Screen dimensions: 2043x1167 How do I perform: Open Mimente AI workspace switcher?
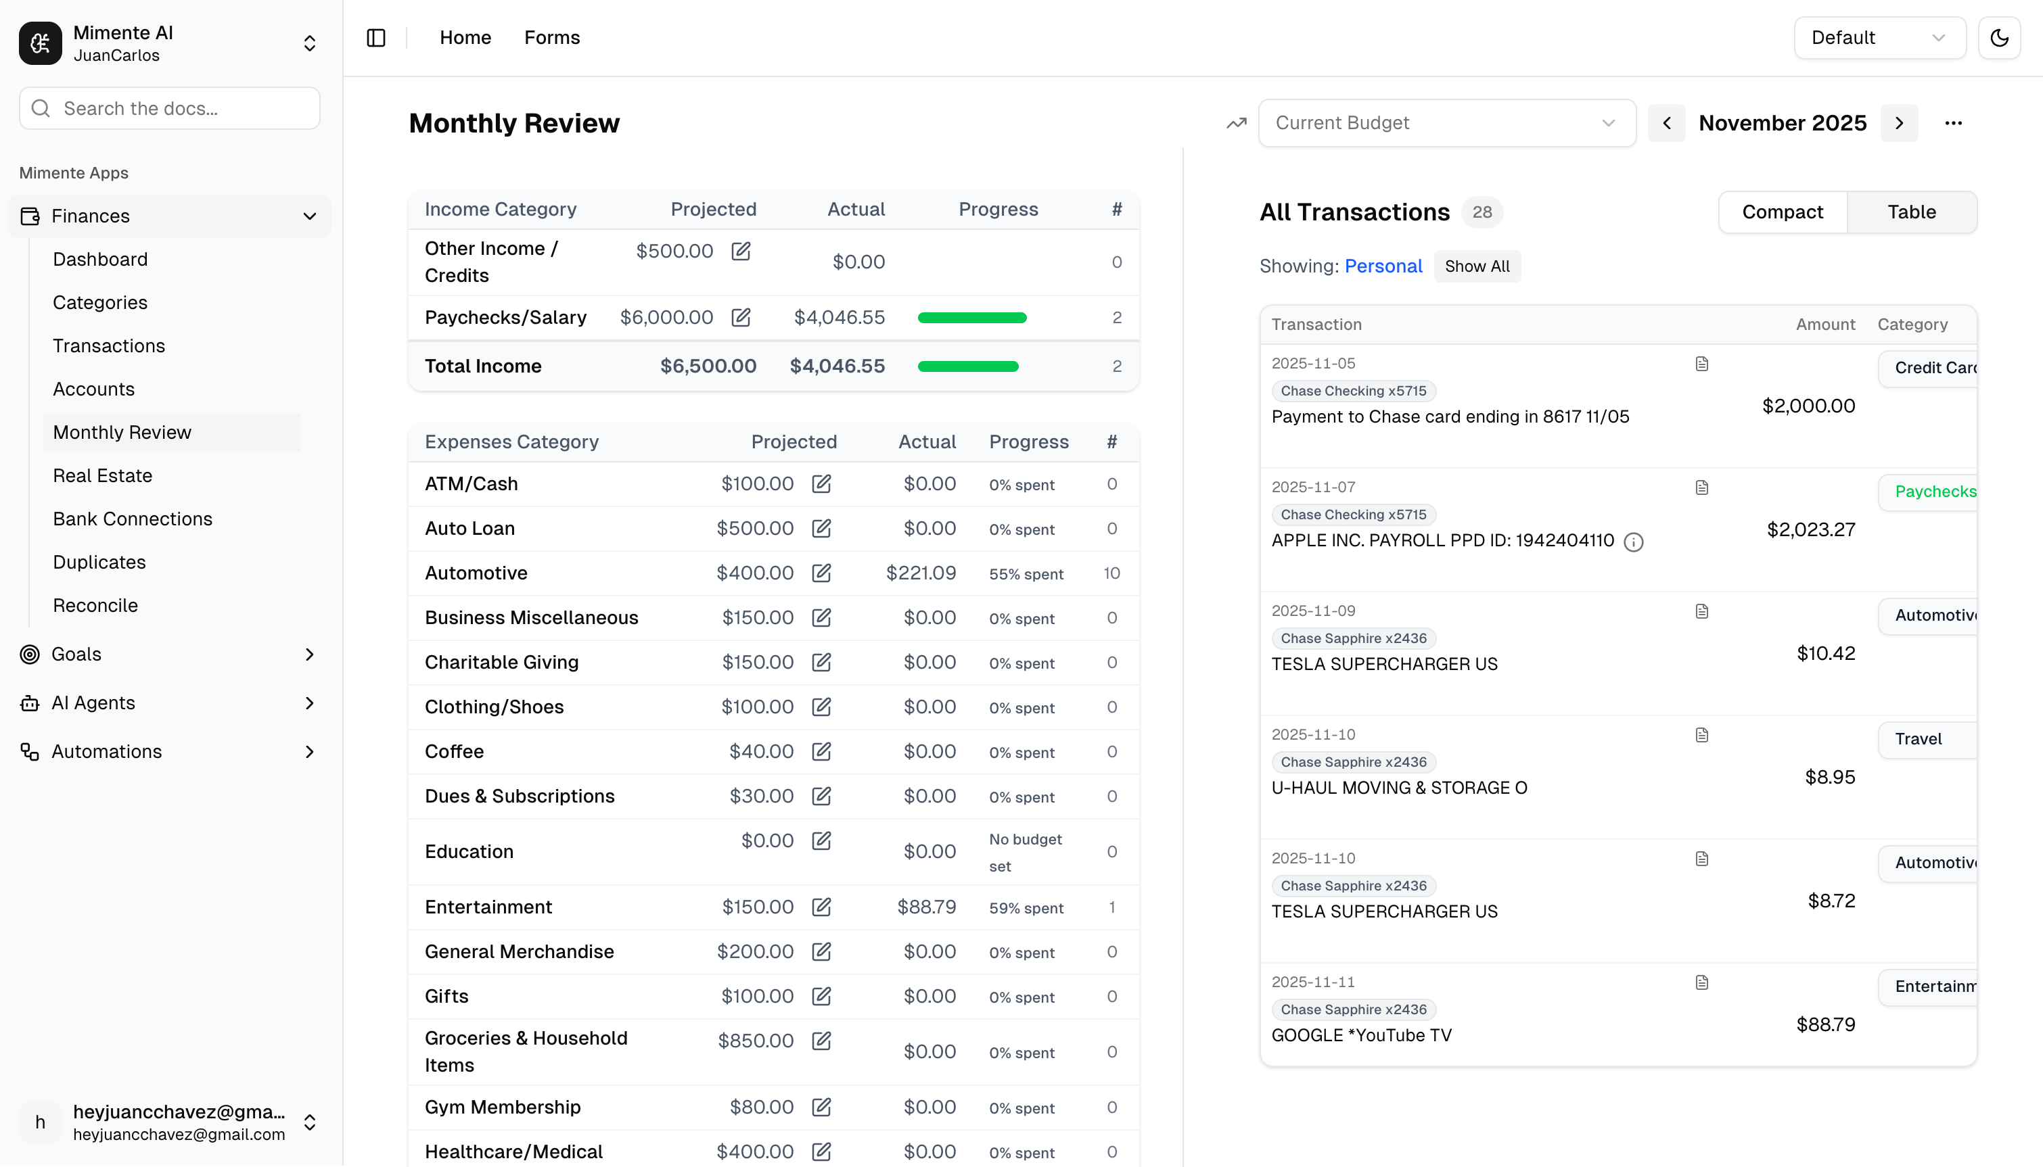(x=169, y=43)
